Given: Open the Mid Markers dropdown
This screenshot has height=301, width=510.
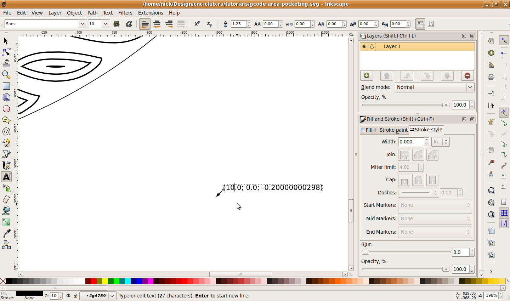Looking at the screenshot, I should coord(435,218).
